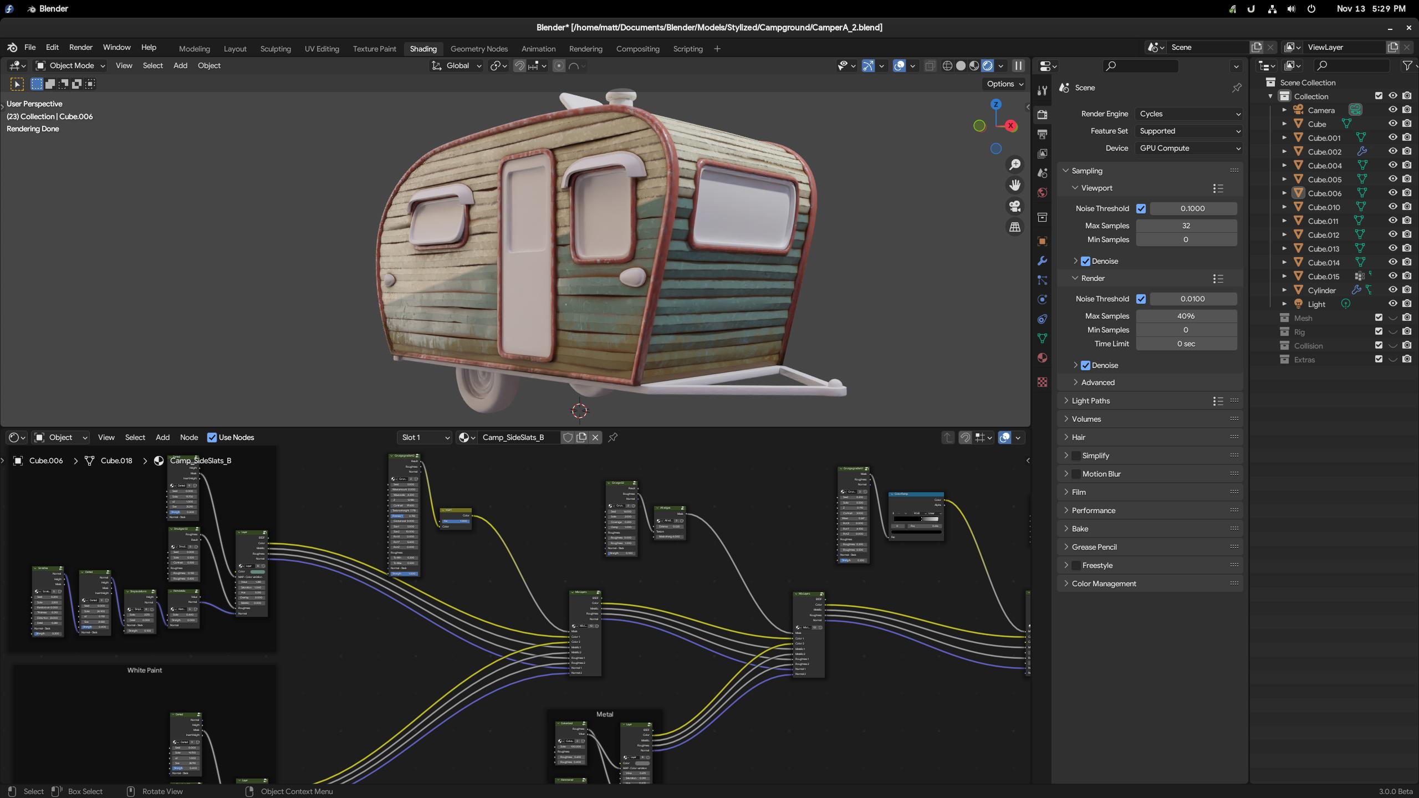Open the node editor Node menu
The width and height of the screenshot is (1419, 798).
(x=188, y=437)
